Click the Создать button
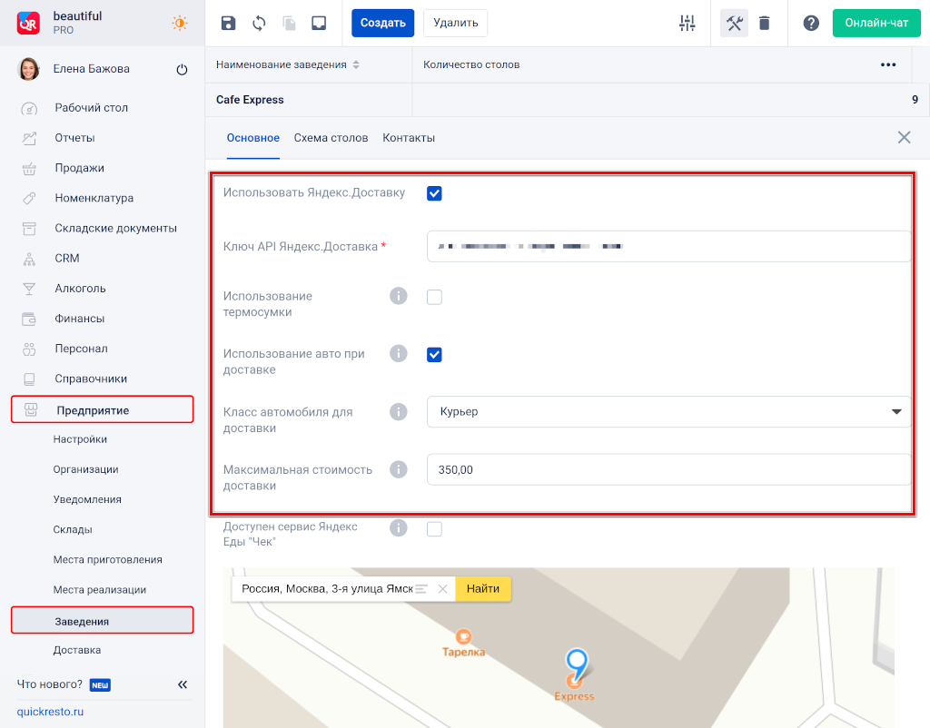This screenshot has width=930, height=728. 382,23
